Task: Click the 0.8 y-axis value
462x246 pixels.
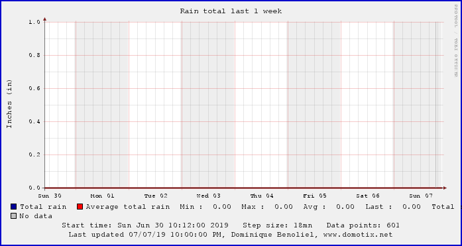Action: 34,56
